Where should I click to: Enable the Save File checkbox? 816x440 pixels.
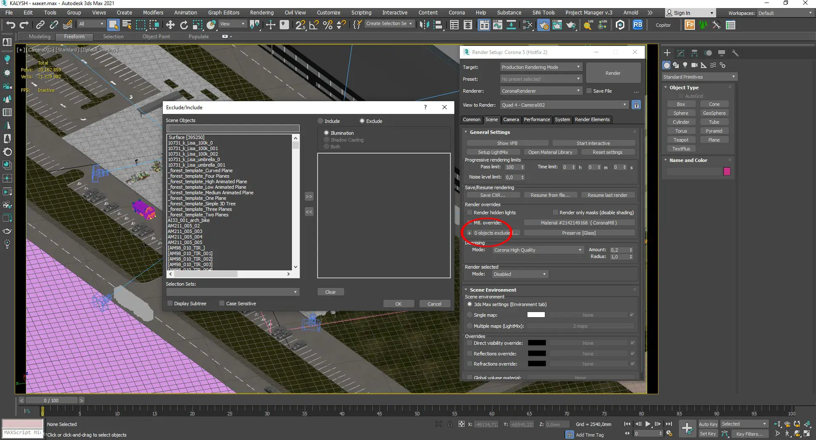589,91
